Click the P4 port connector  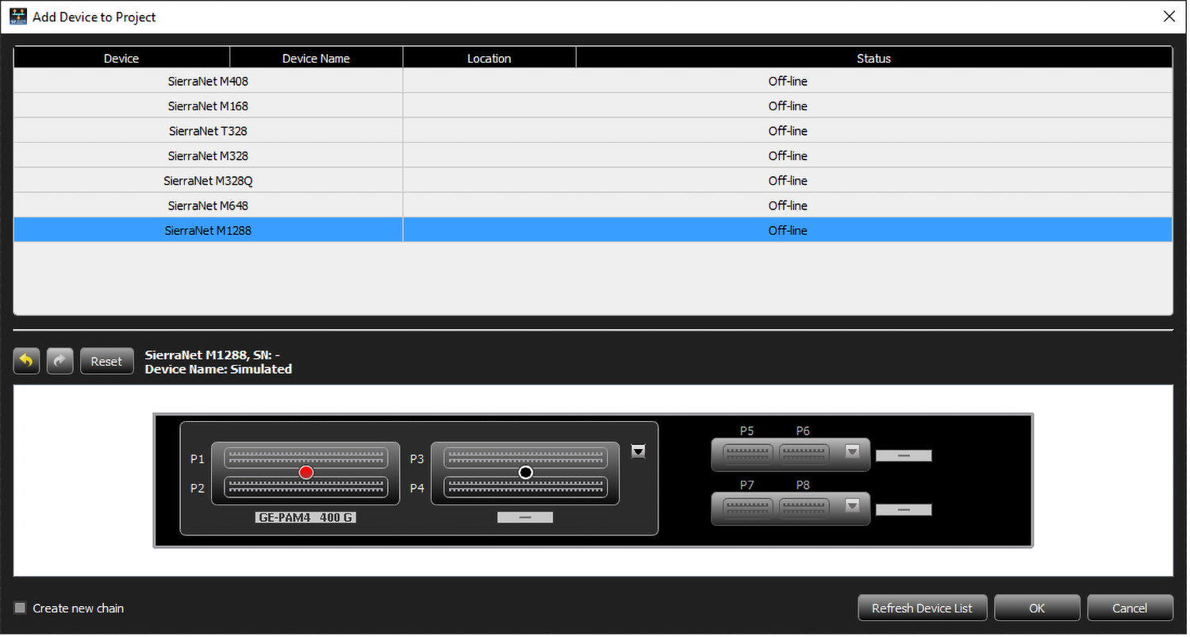click(525, 487)
